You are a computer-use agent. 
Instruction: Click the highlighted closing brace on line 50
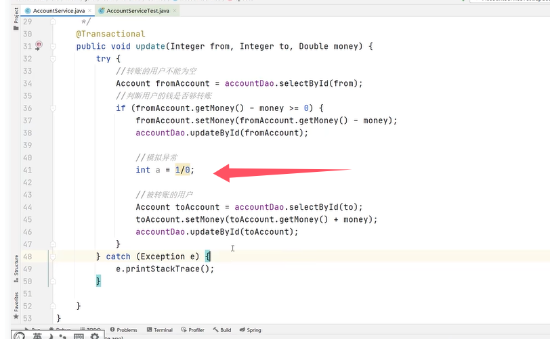pyautogui.click(x=99, y=281)
